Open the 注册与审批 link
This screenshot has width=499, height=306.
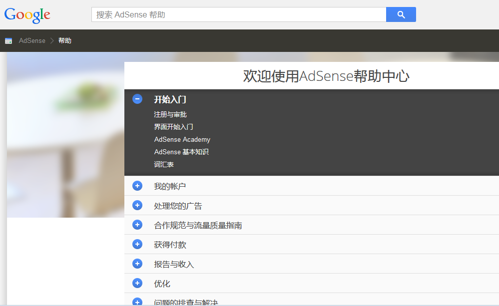170,114
